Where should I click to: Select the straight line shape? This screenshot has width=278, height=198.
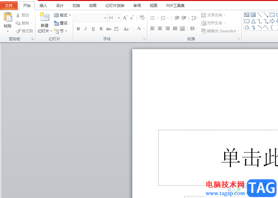260,15
